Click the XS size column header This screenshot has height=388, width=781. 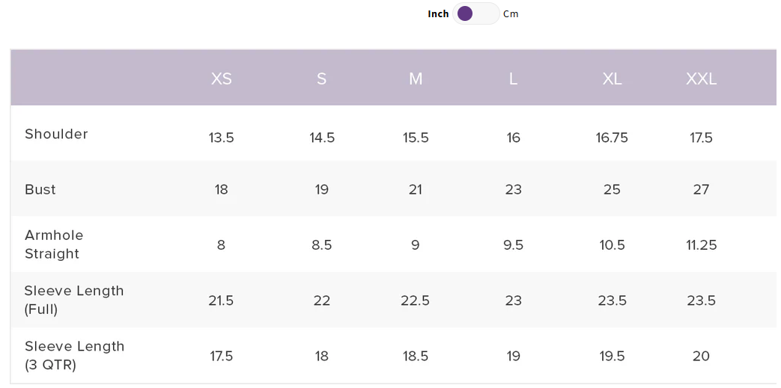click(x=221, y=78)
